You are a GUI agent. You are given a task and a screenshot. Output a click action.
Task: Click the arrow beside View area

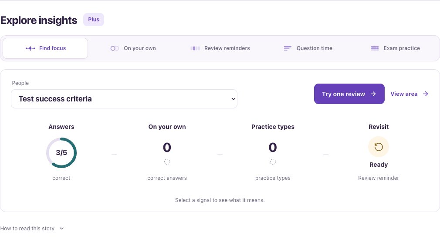426,94
